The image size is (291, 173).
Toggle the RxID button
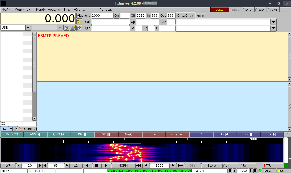[x=248, y=10]
